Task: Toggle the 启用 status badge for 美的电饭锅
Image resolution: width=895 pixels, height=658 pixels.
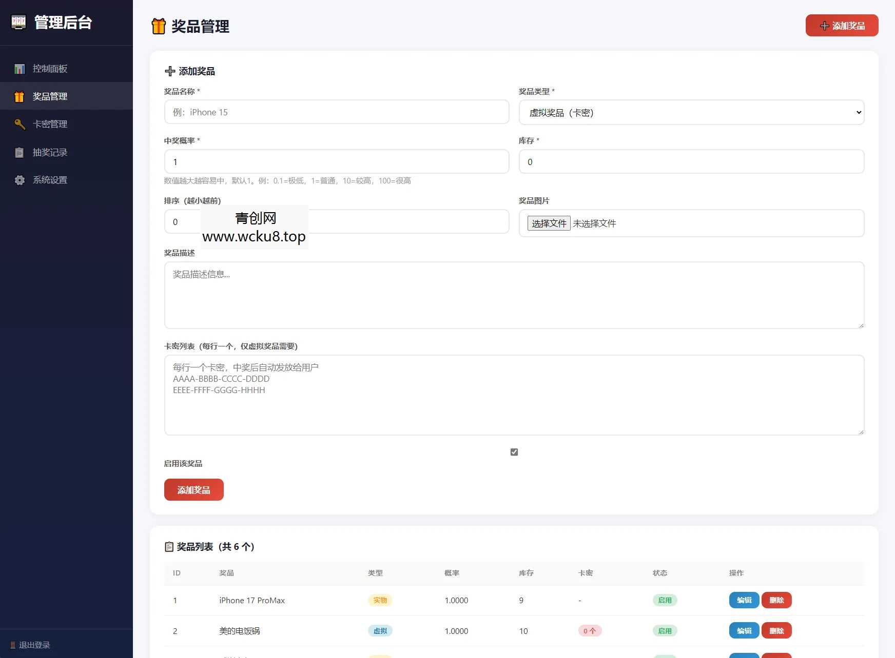Action: coord(665,631)
